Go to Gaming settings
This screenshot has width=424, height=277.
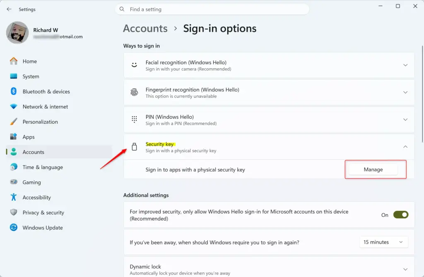(59, 182)
